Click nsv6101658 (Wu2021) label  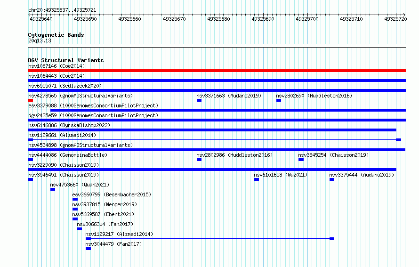[281, 175]
